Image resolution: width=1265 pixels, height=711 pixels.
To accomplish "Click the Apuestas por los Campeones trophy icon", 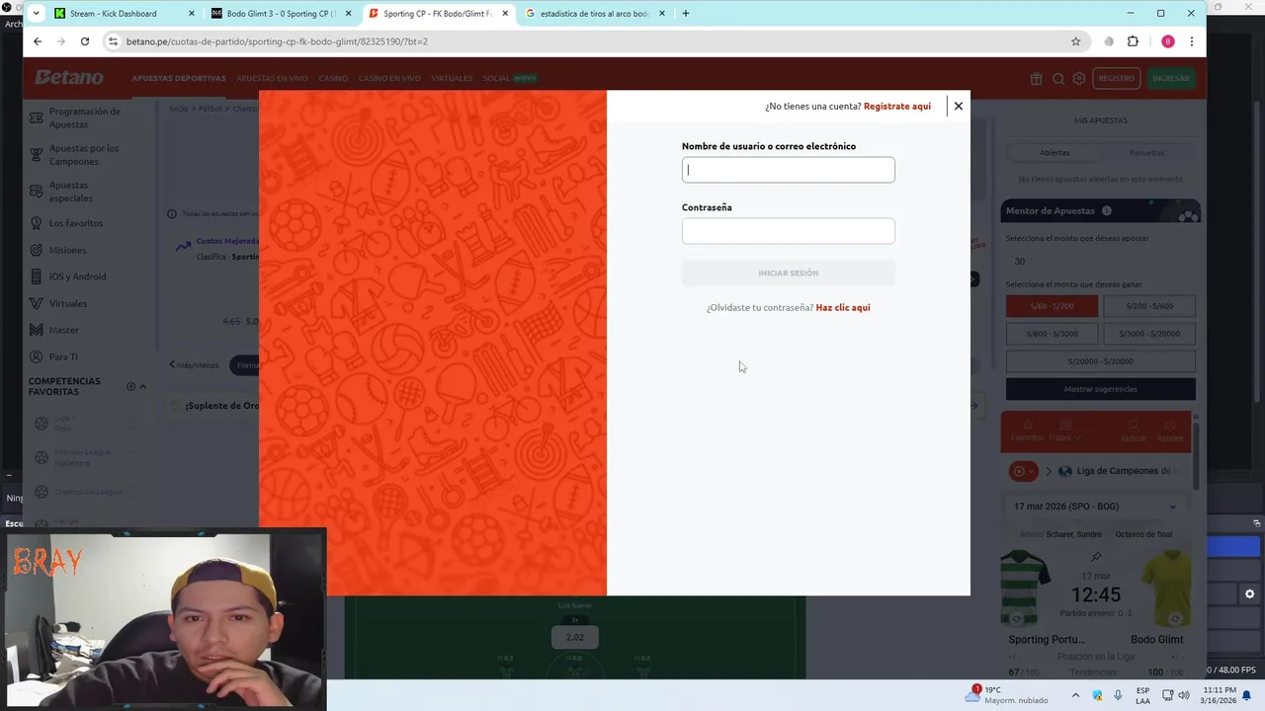I will (x=37, y=154).
